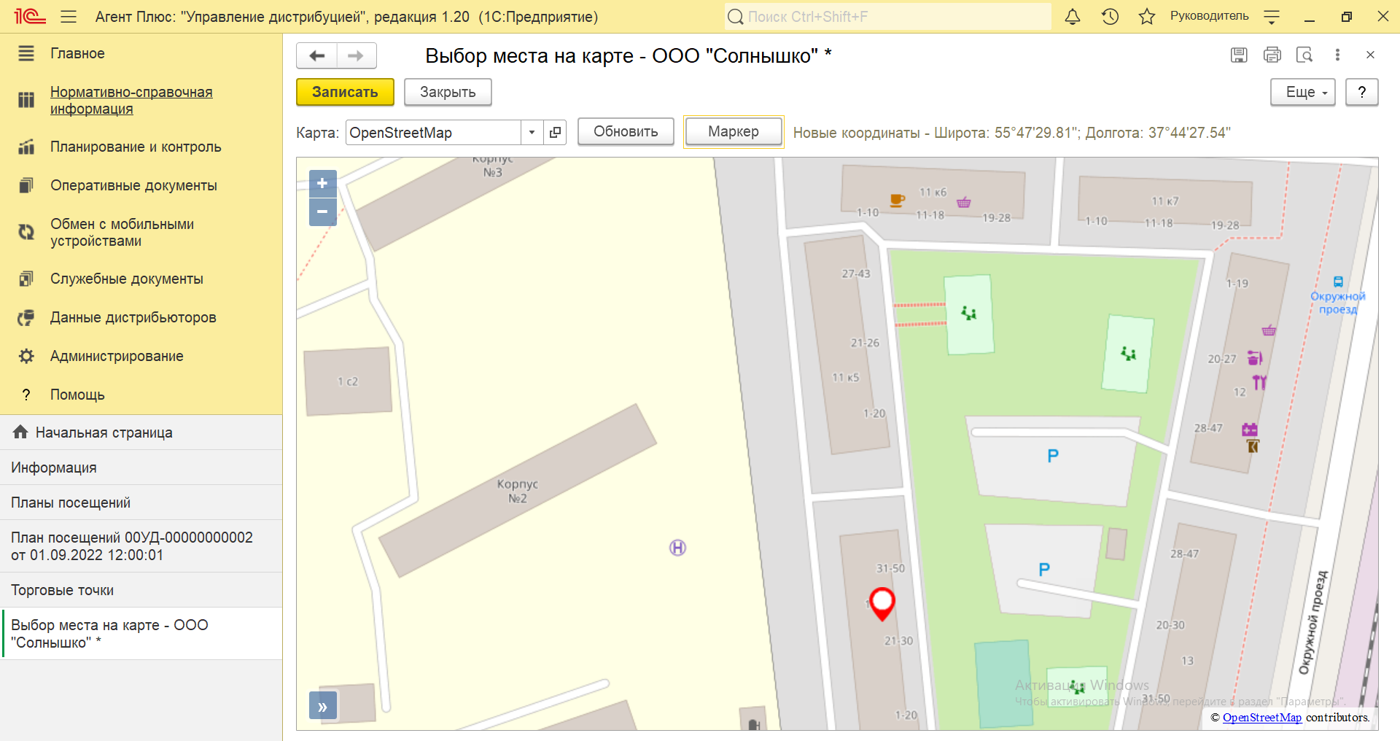
Task: Switch to Информация tab
Action: pyautogui.click(x=141, y=468)
